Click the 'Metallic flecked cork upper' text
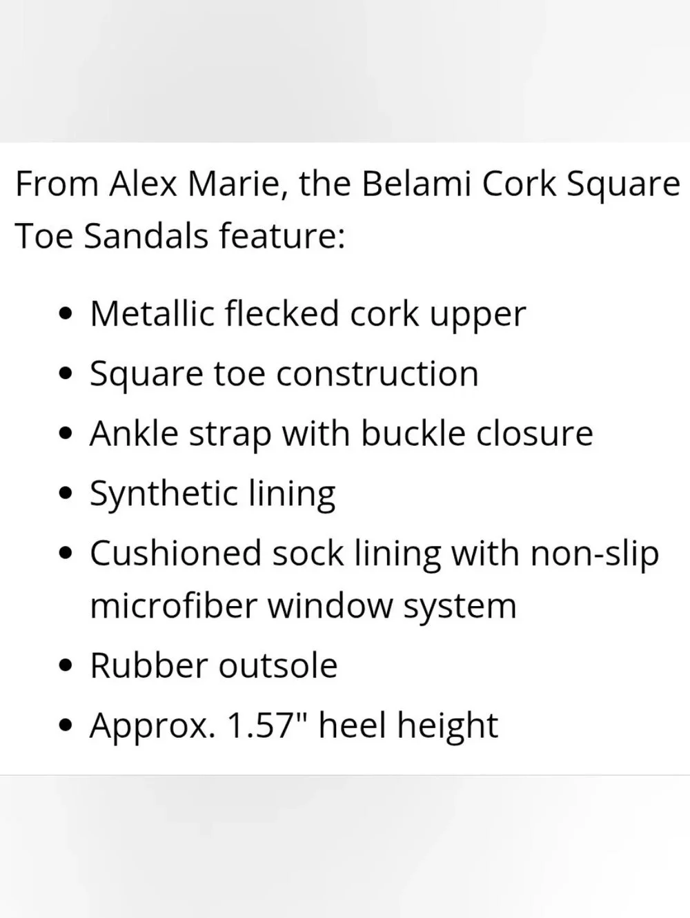This screenshot has width=690, height=918. (308, 314)
